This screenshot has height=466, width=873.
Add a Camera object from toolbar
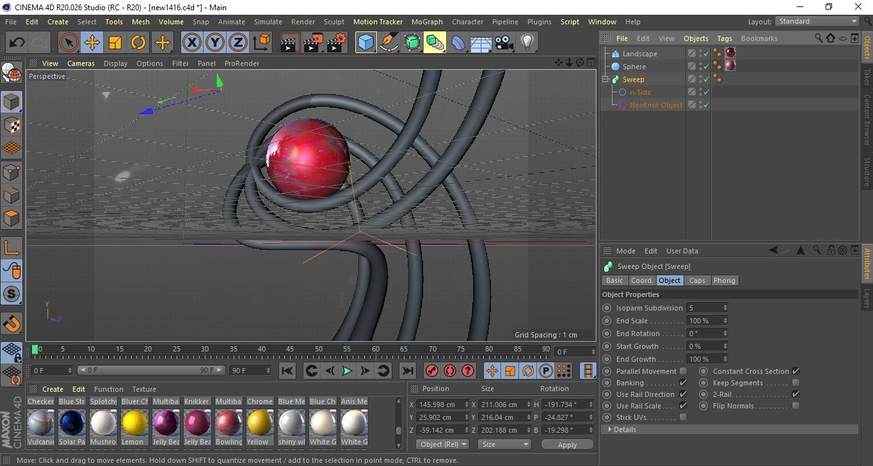click(x=504, y=43)
